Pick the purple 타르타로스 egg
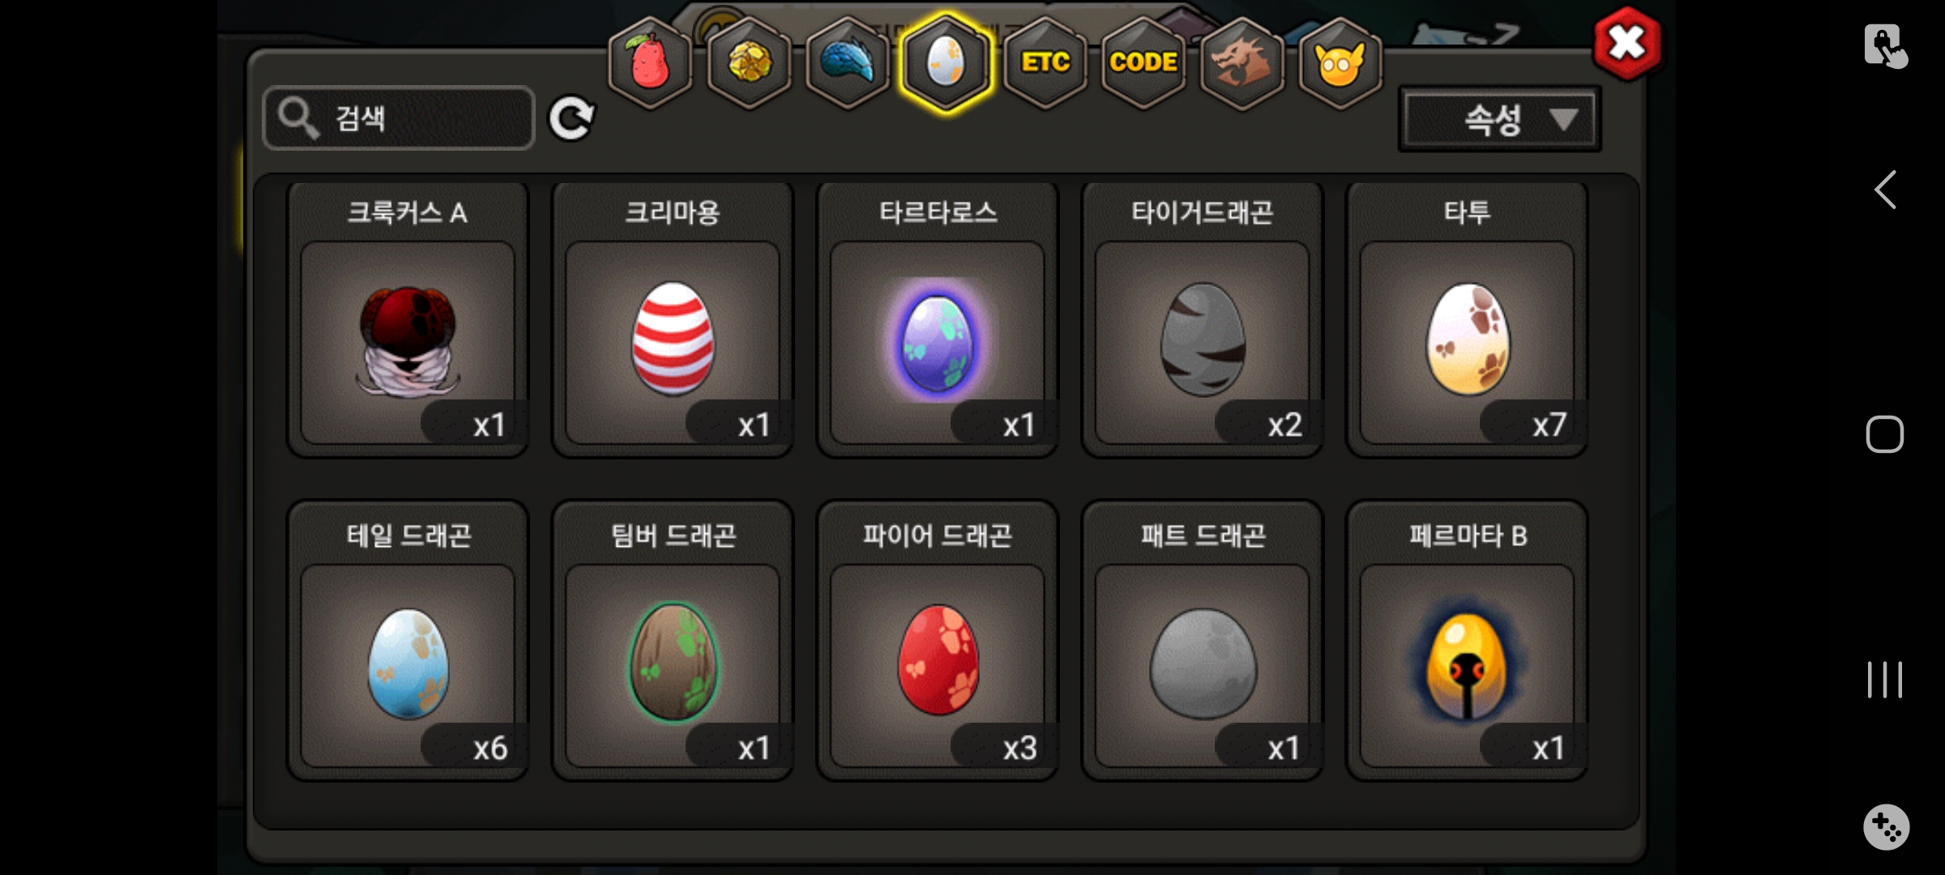This screenshot has height=875, width=1945. [938, 320]
